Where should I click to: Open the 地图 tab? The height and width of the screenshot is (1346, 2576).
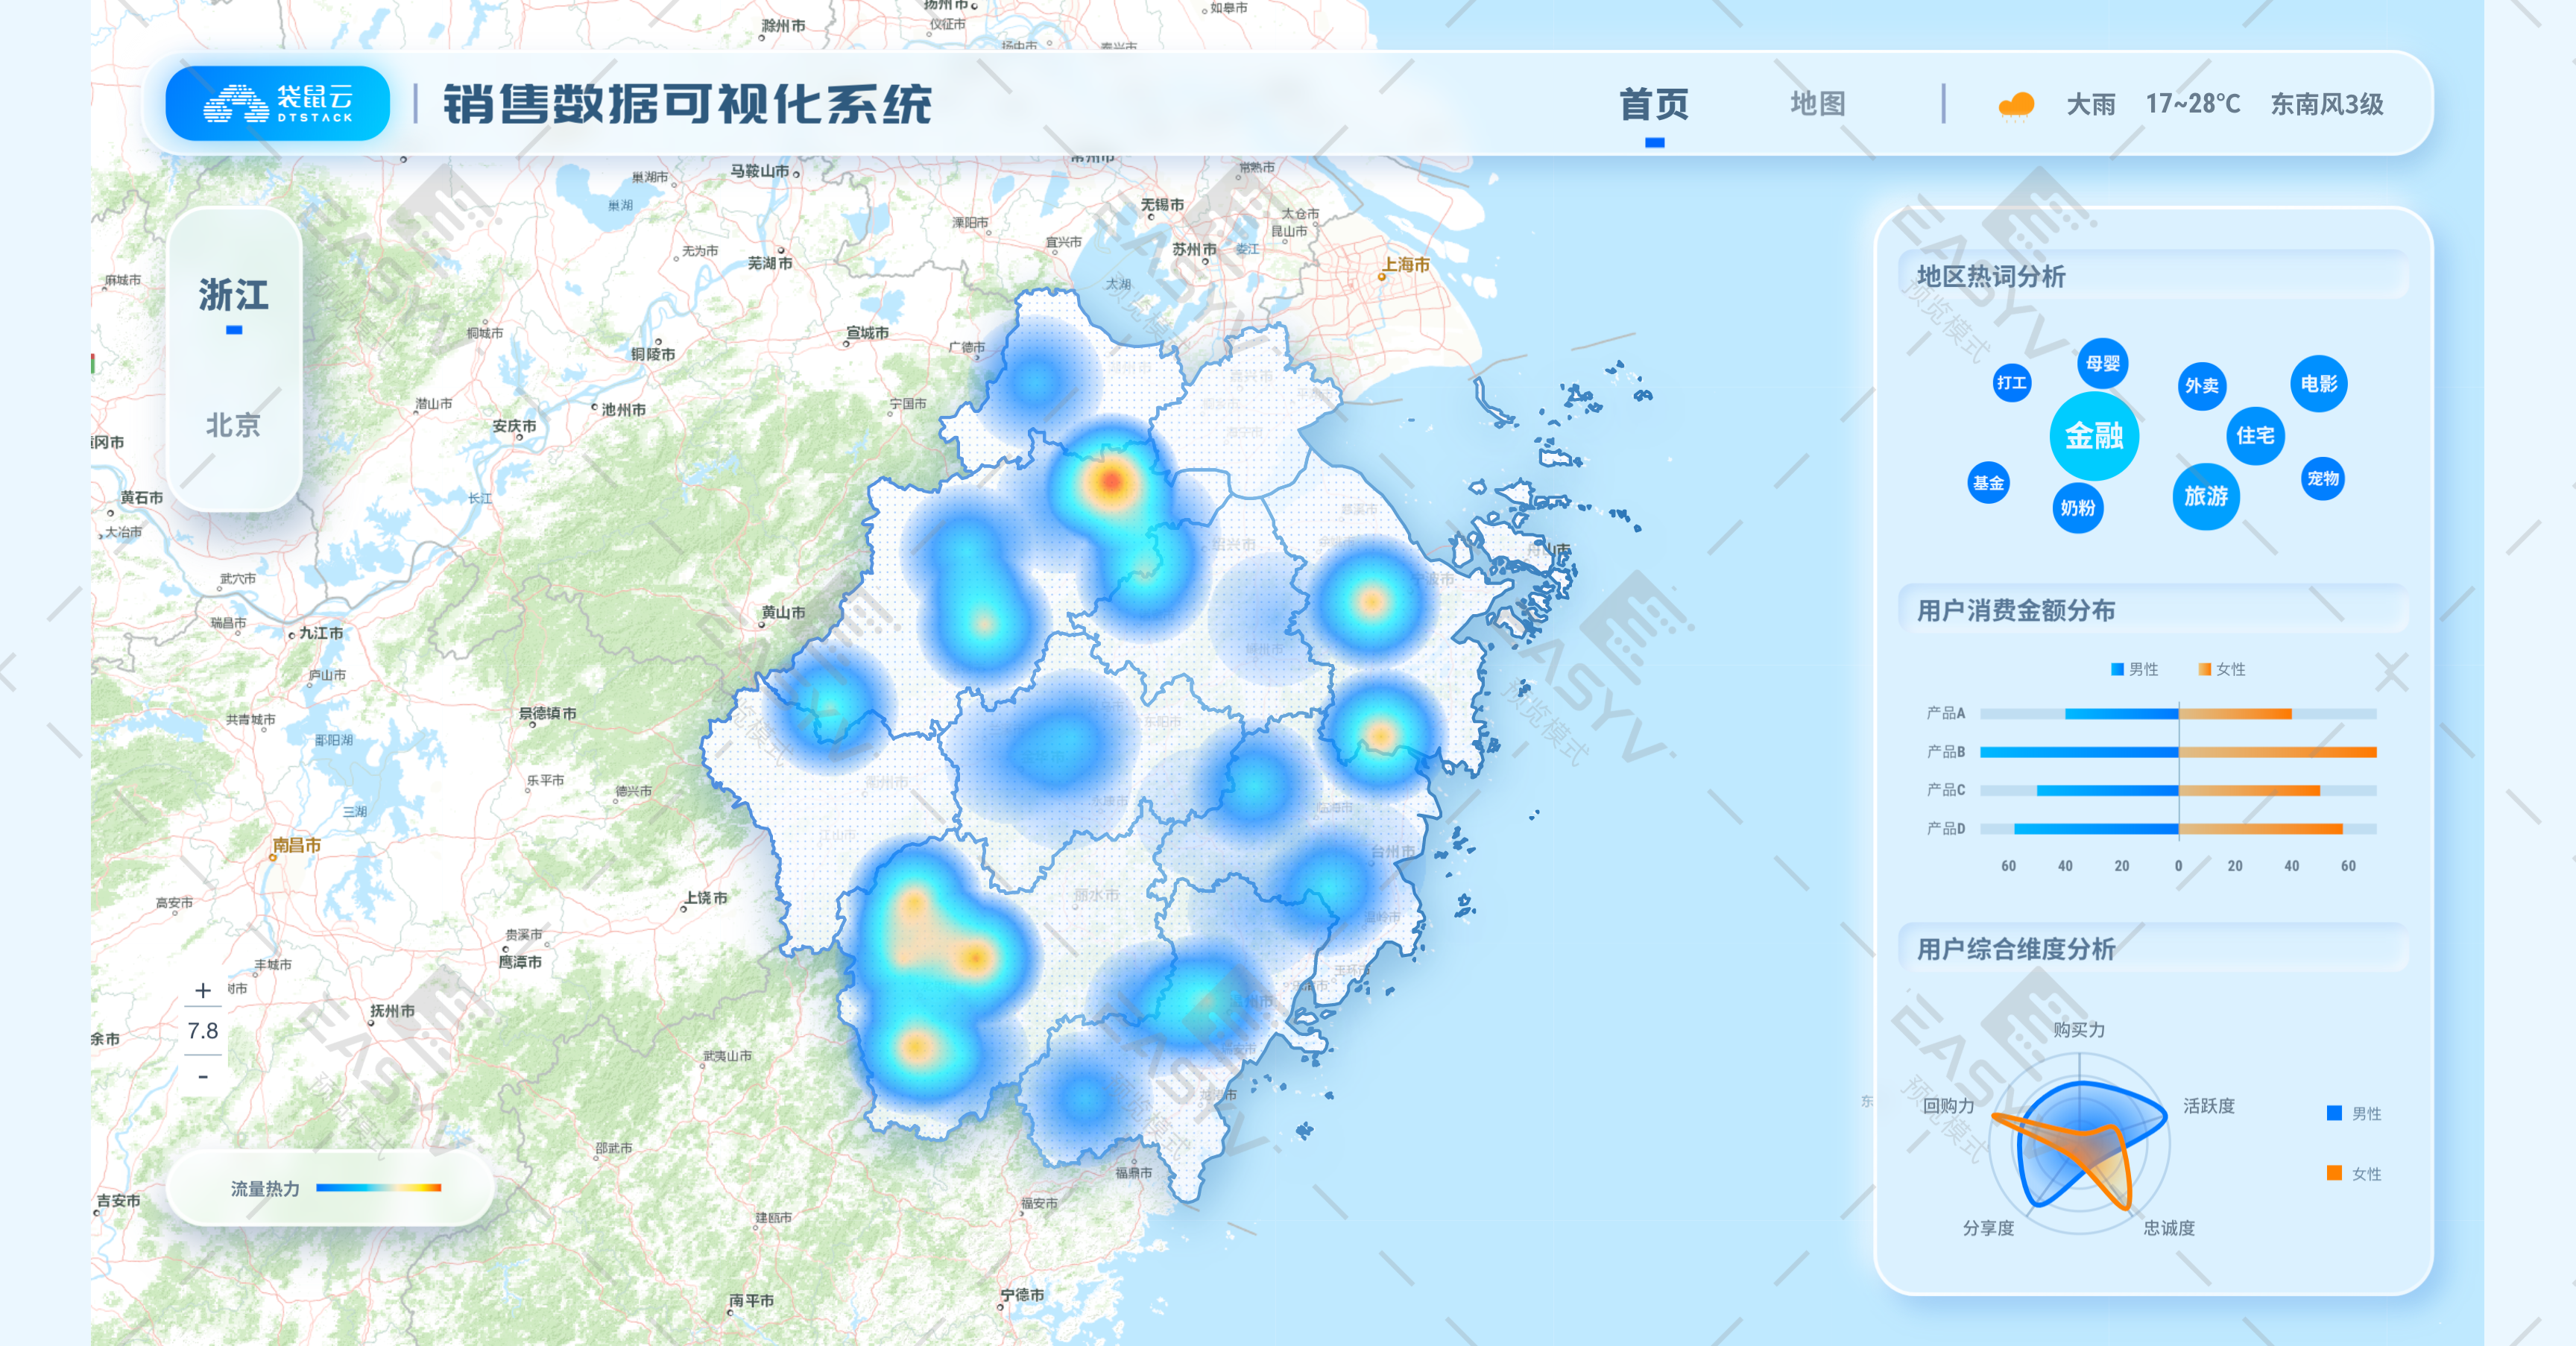tap(1817, 104)
